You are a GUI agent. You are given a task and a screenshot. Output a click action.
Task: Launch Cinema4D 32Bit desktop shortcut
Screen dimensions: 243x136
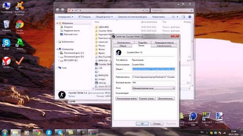click(x=193, y=119)
